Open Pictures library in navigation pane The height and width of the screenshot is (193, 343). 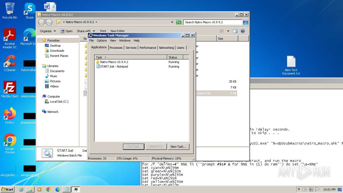tap(55, 81)
